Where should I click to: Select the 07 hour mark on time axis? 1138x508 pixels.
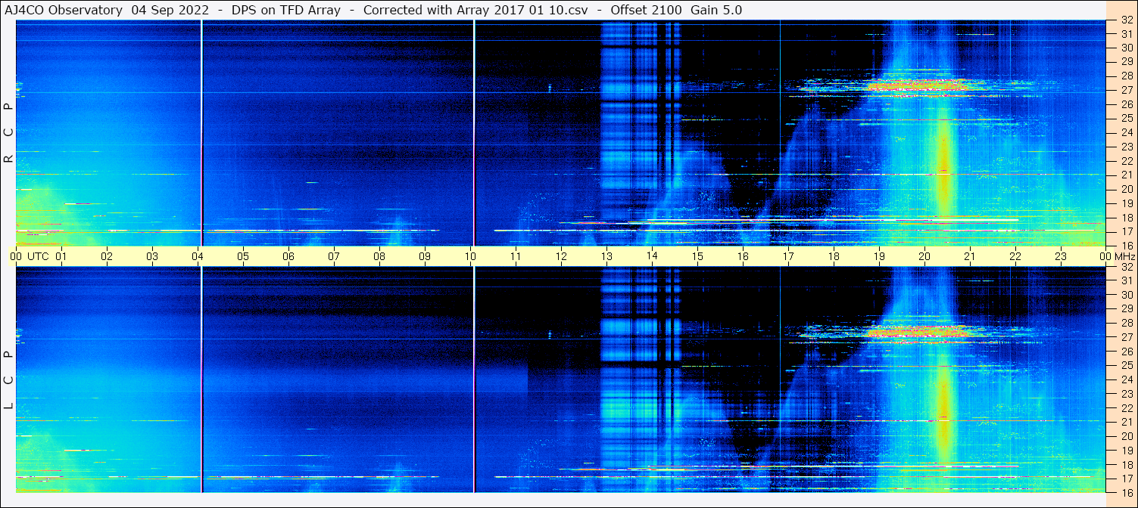(x=334, y=256)
